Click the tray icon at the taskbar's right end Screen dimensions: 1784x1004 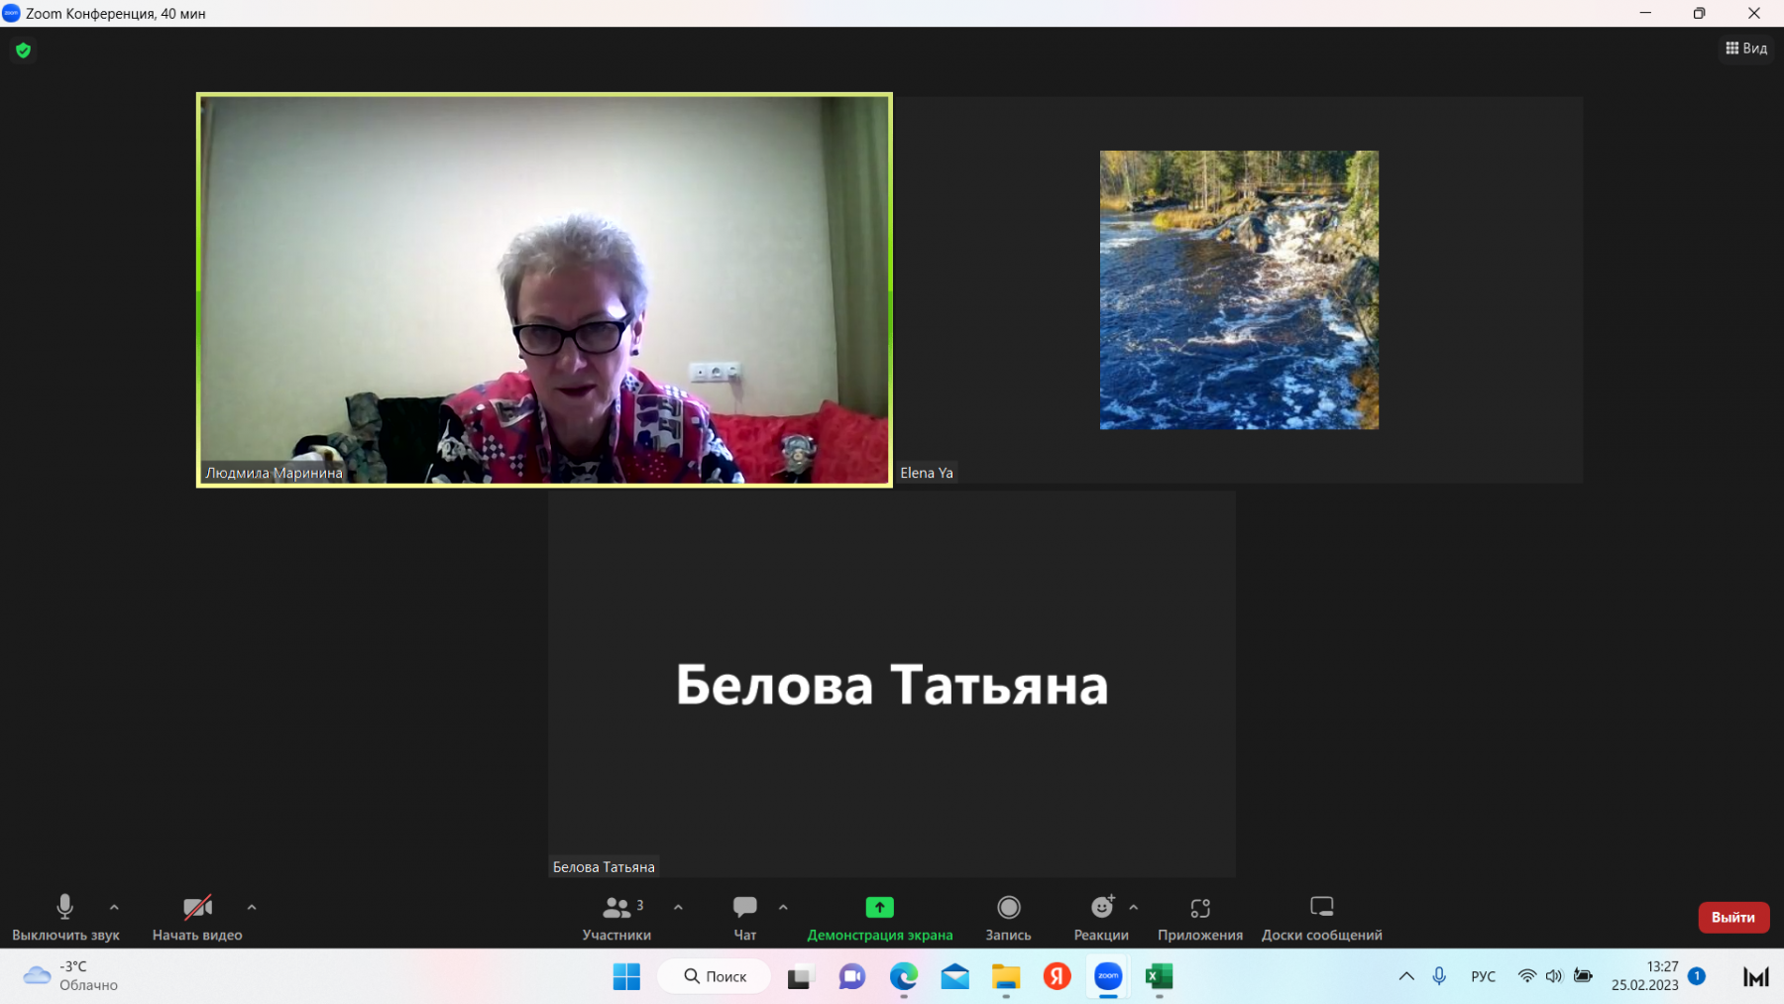click(1756, 977)
